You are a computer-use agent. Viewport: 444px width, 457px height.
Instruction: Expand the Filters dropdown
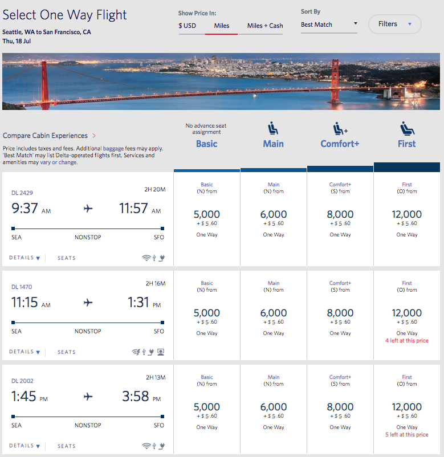pyautogui.click(x=394, y=24)
